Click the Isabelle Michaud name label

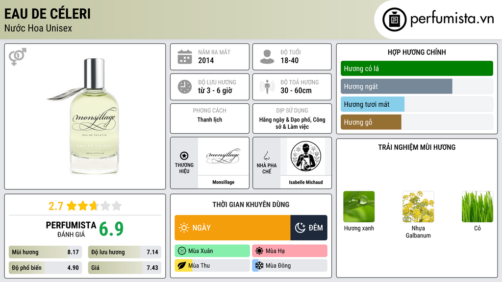306,182
